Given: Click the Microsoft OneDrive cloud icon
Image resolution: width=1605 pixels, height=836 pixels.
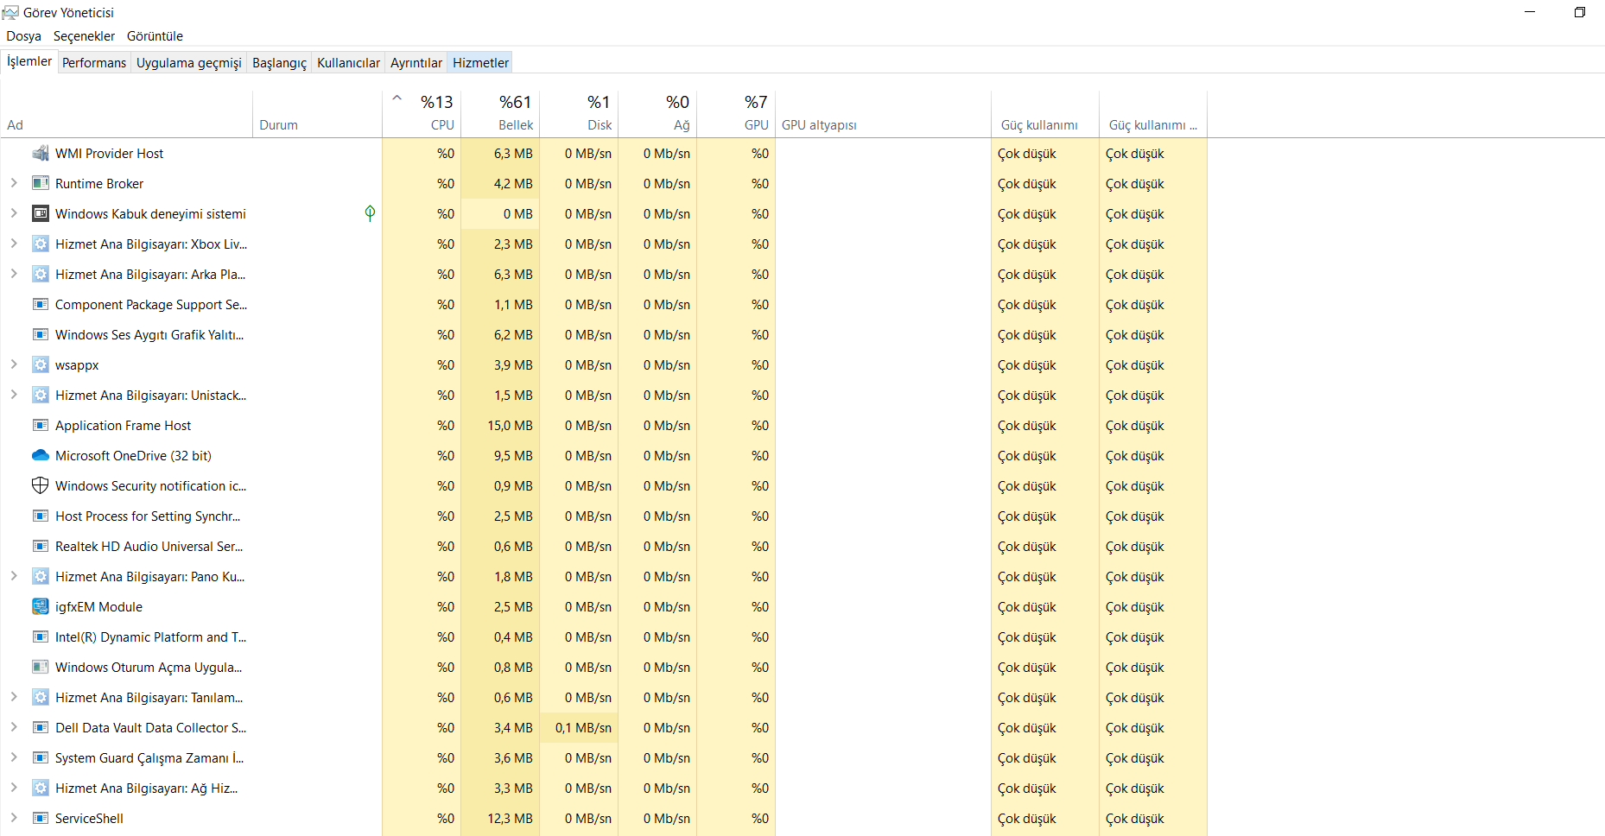Looking at the screenshot, I should 40,456.
